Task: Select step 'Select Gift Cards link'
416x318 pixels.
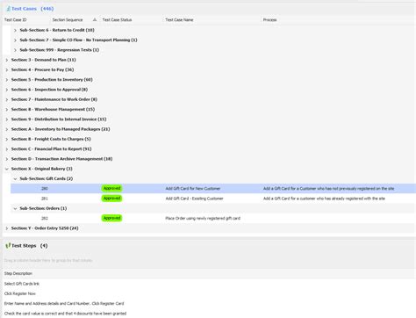Action: [x=22, y=284]
